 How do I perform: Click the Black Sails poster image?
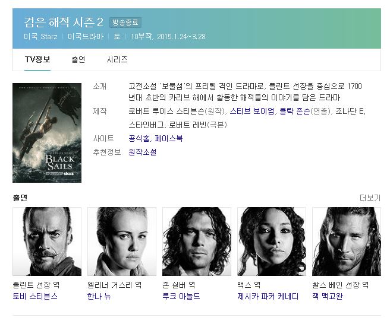47,133
